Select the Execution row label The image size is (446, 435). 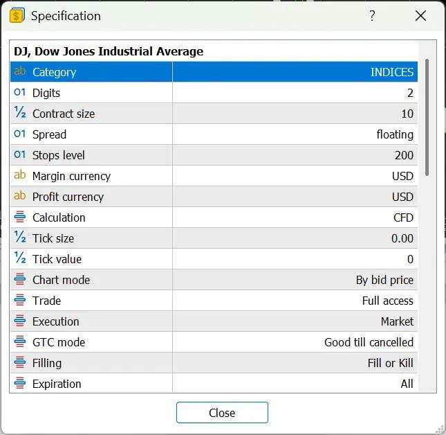pos(56,321)
